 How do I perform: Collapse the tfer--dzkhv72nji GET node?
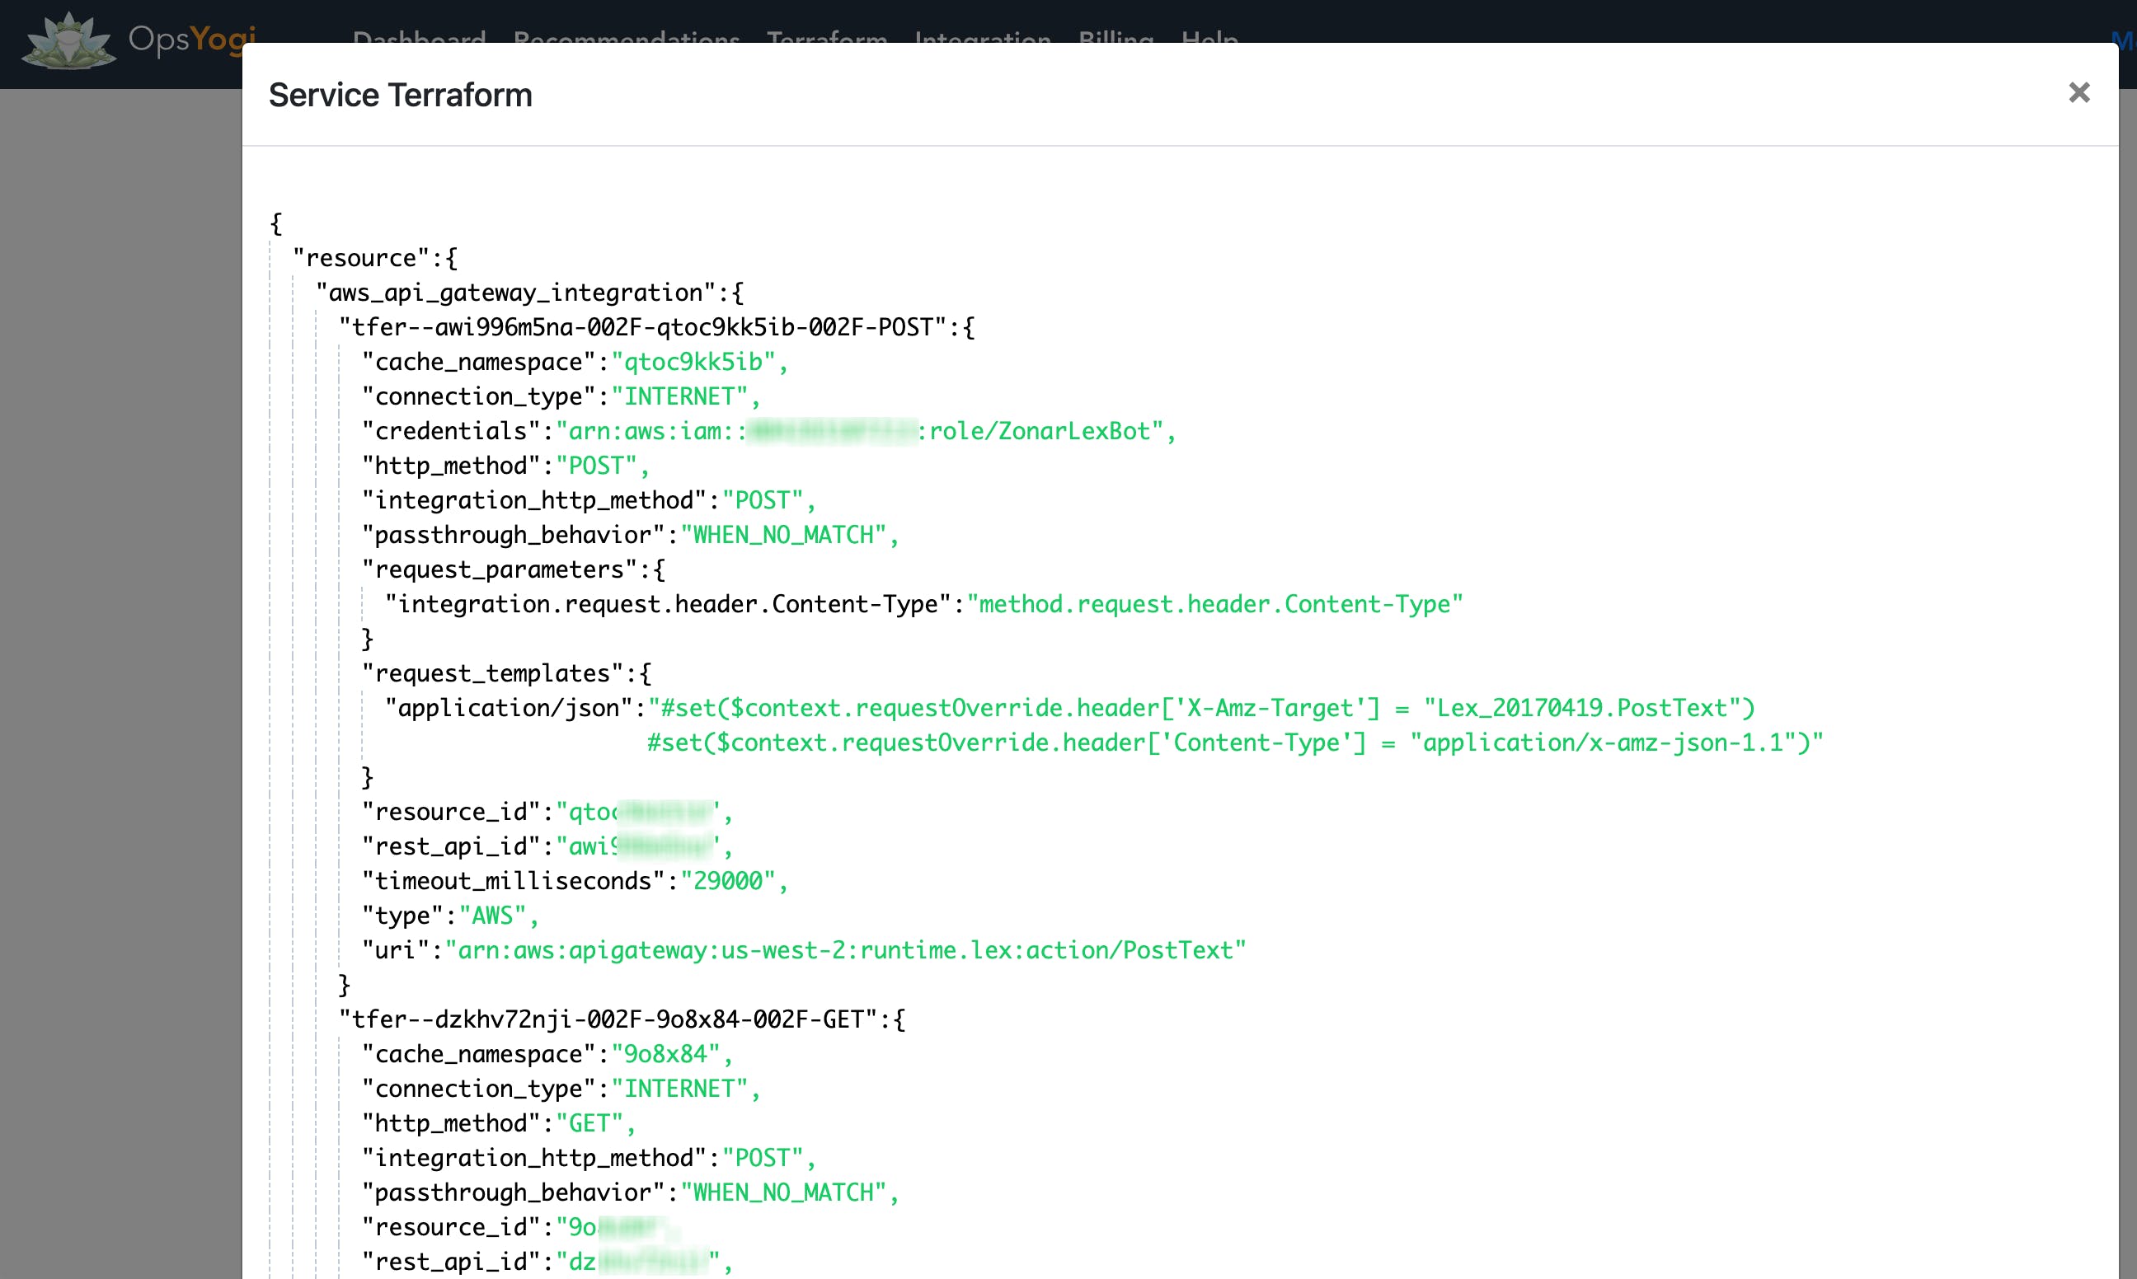pos(899,1019)
